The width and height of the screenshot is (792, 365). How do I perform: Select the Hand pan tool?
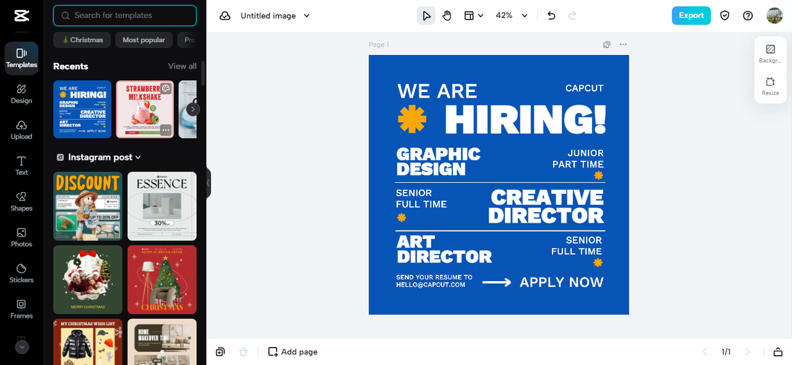447,16
